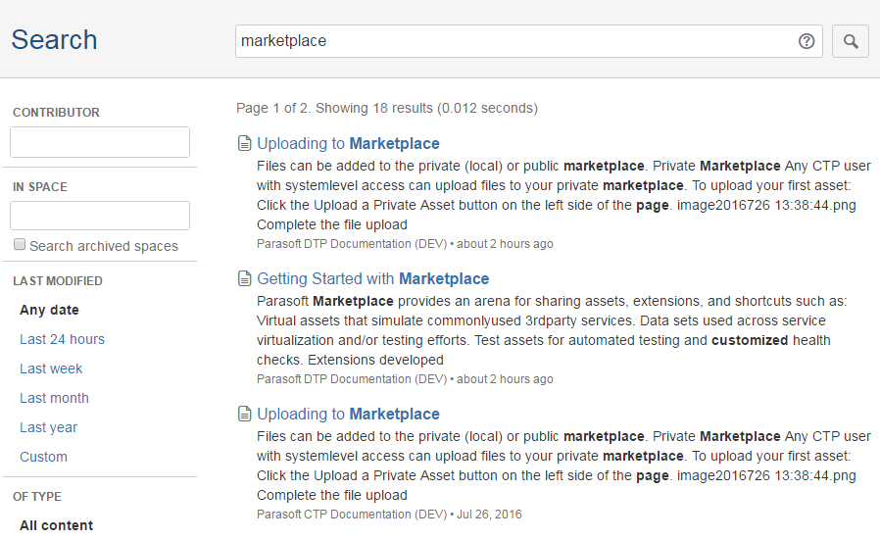Filter results to Last 24 hours
The height and width of the screenshot is (540, 880).
63,339
